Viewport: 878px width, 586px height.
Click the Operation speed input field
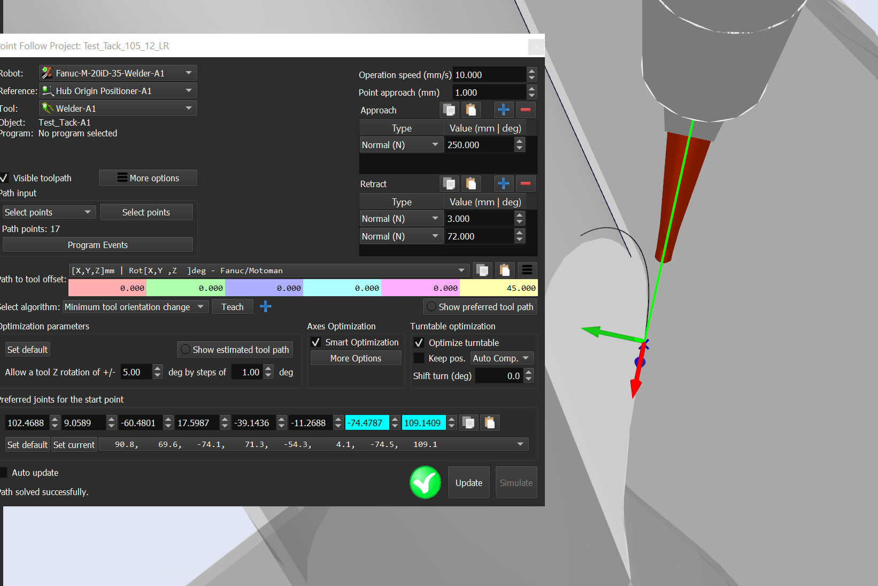[x=489, y=75]
